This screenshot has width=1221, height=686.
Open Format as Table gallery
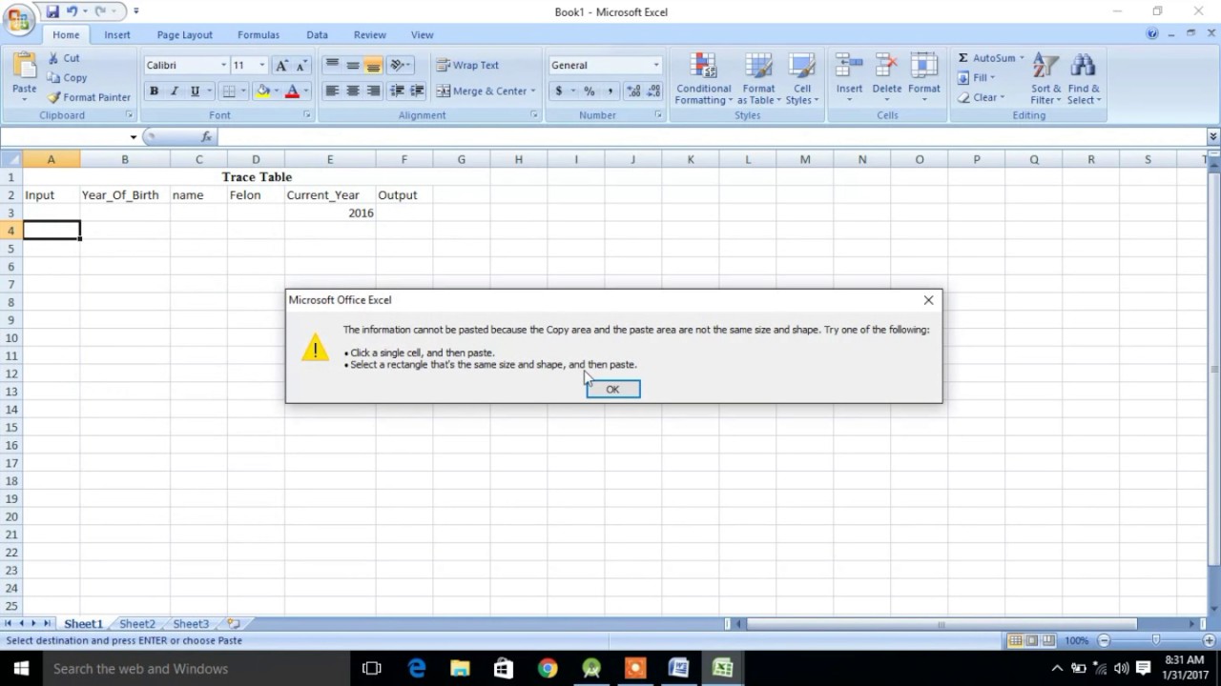(x=758, y=79)
